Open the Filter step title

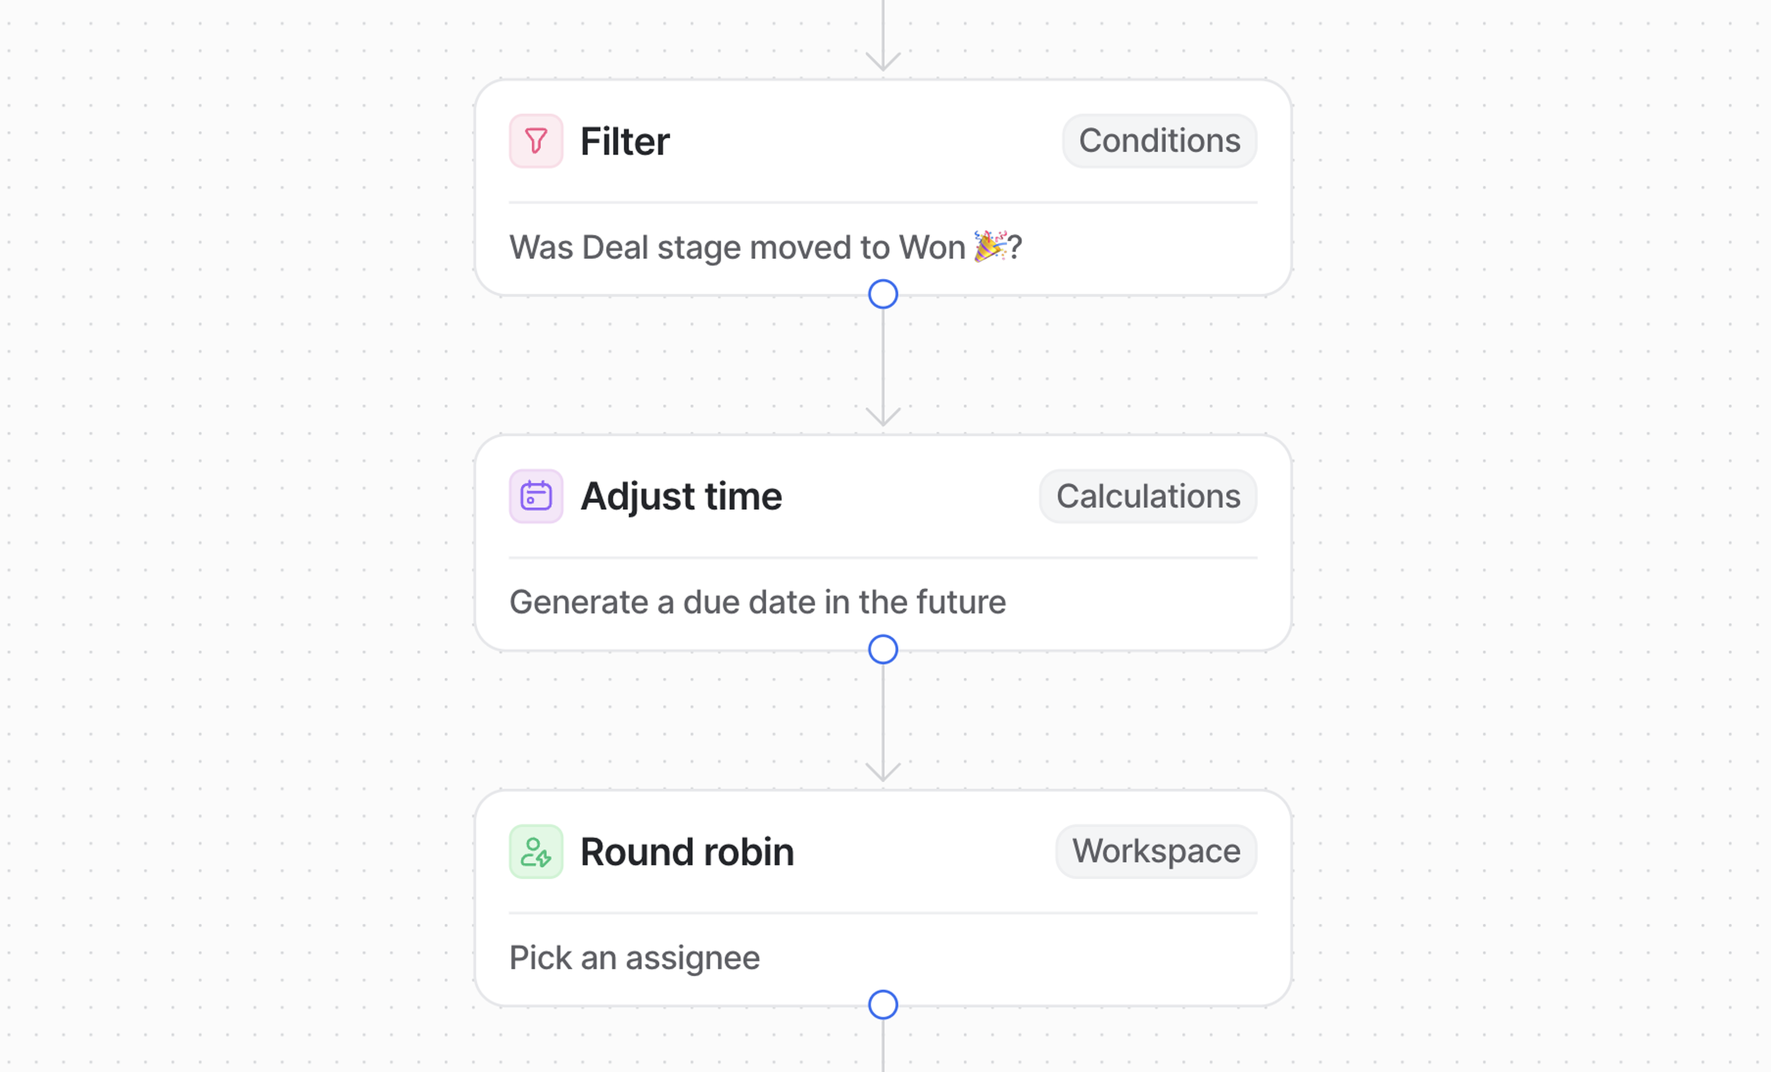click(x=624, y=141)
